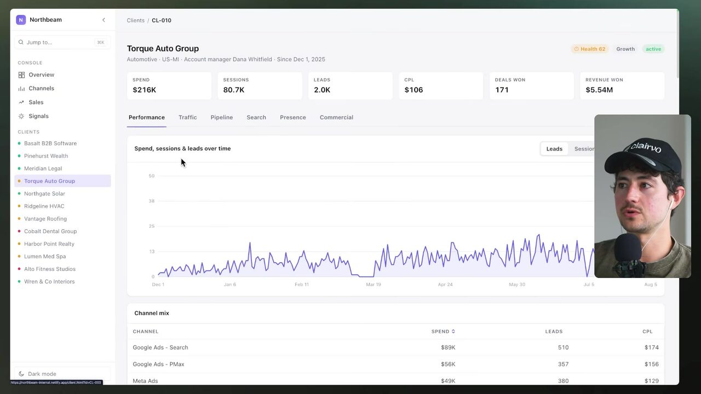Open client Basalt B2B Software

pyautogui.click(x=62, y=143)
